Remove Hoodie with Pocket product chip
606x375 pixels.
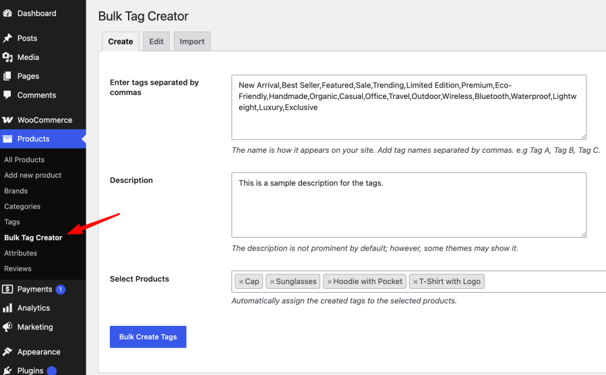329,282
